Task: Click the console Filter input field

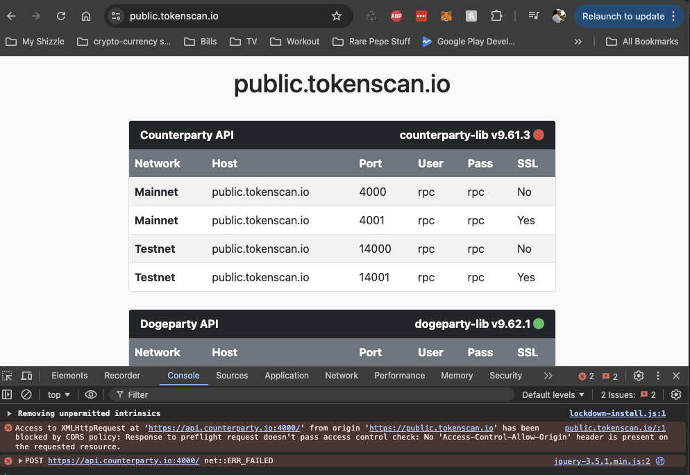Action: [x=312, y=395]
